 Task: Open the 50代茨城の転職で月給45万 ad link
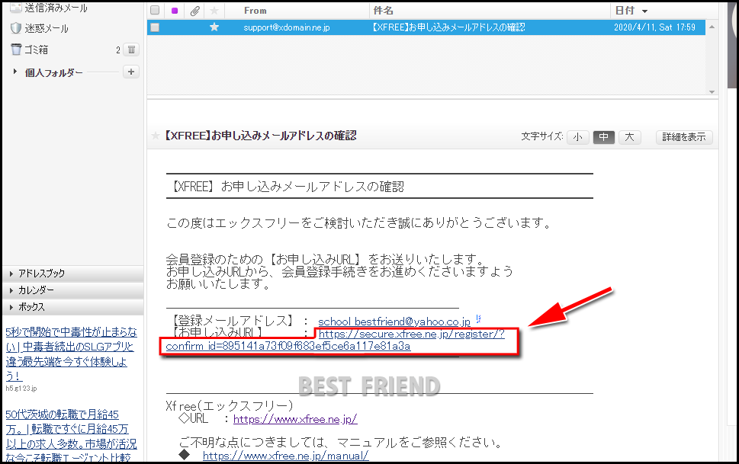71,436
